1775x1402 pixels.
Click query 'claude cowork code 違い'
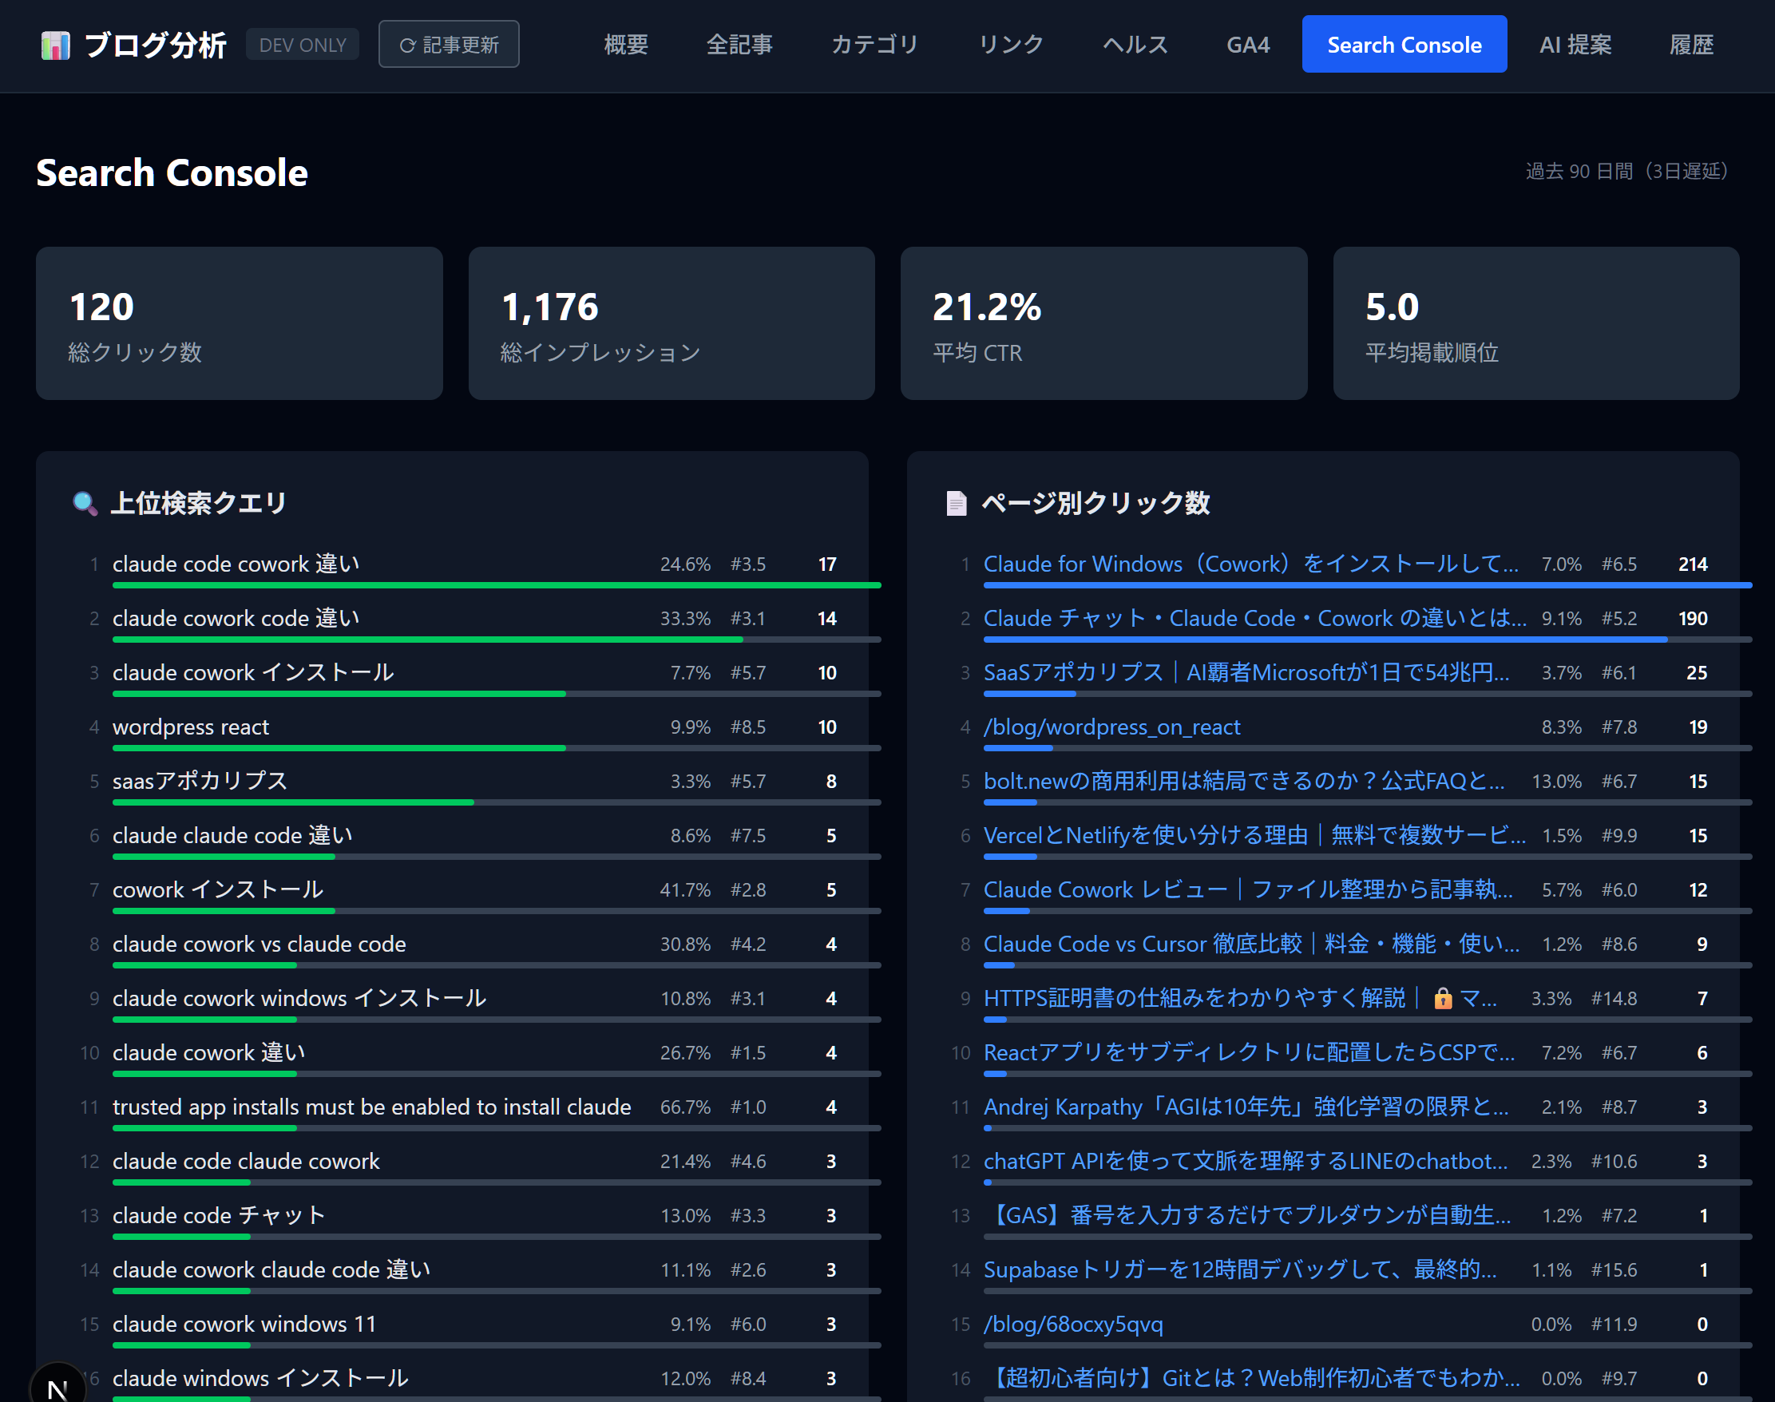(x=236, y=618)
